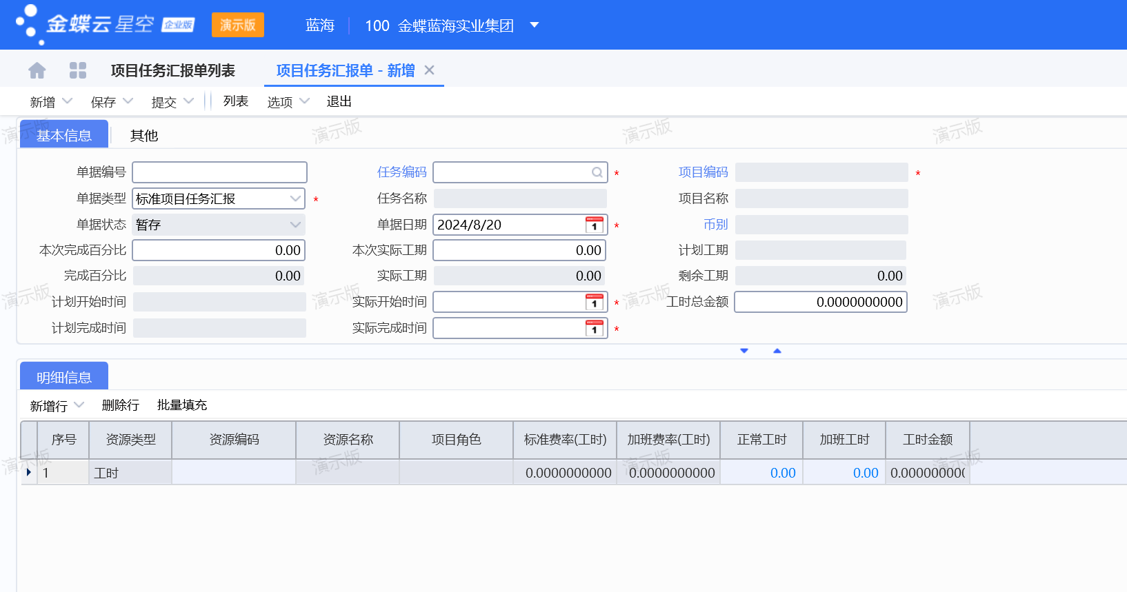
Task: Open the organization switcher dropdown arrow
Action: point(534,25)
